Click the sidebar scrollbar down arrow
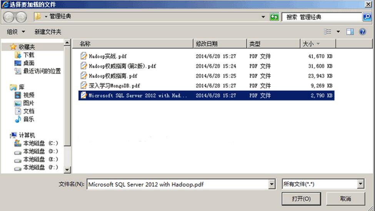The image size is (375, 211). point(67,170)
